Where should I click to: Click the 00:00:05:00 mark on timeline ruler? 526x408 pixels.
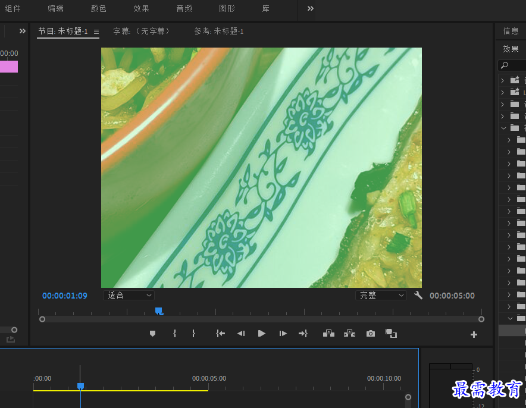[209, 378]
